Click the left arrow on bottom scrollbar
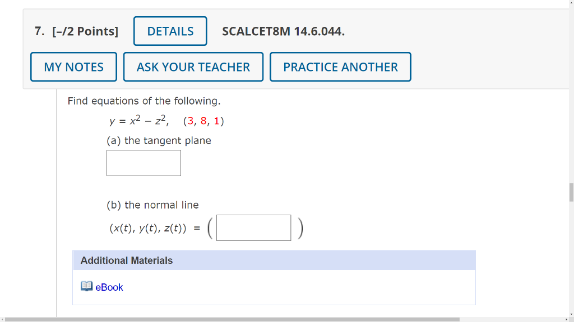 (3, 318)
